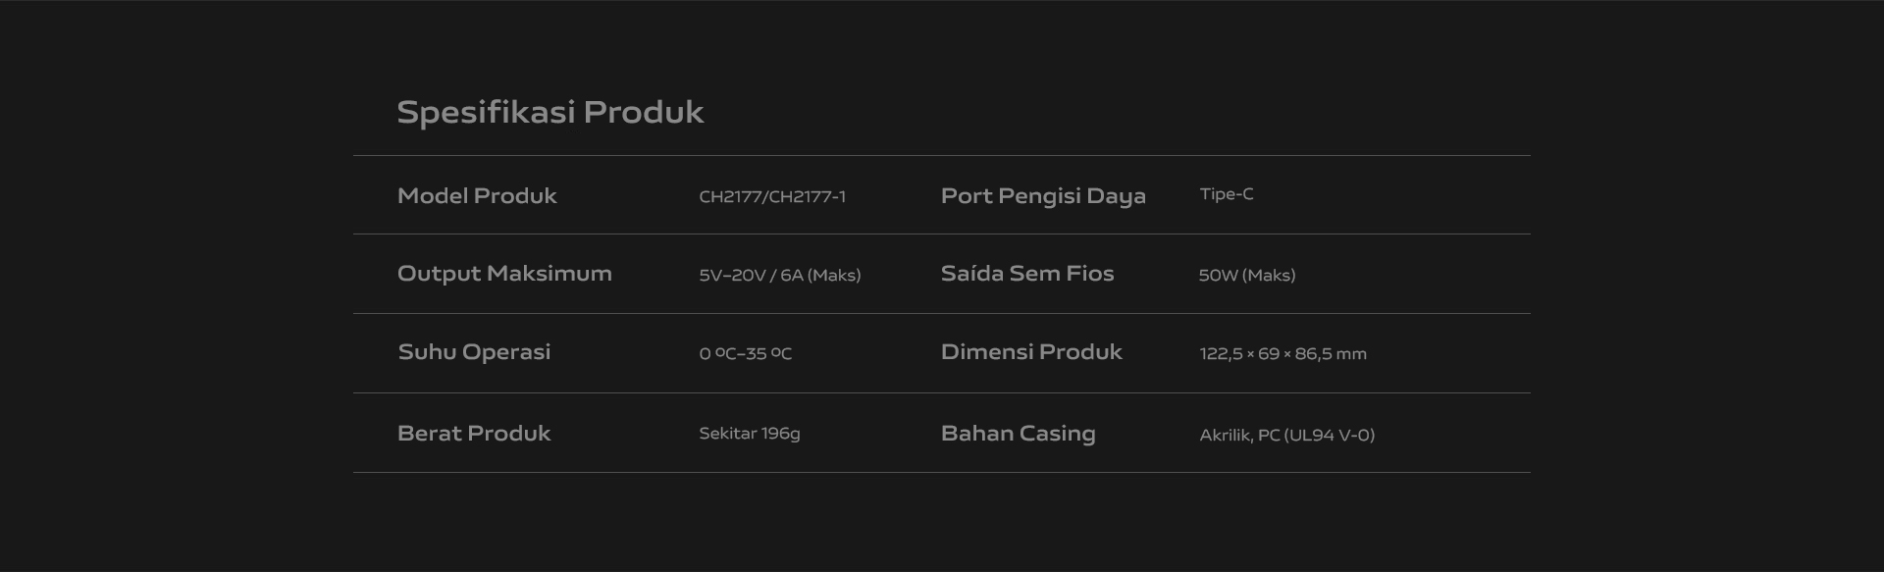Click the Sekitar 196g weight value
The height and width of the screenshot is (572, 1884).
pyautogui.click(x=750, y=434)
